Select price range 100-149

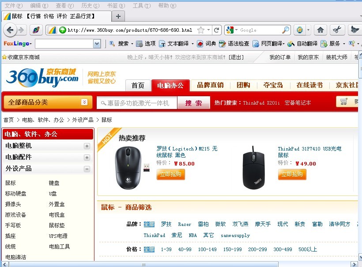pos(207,249)
